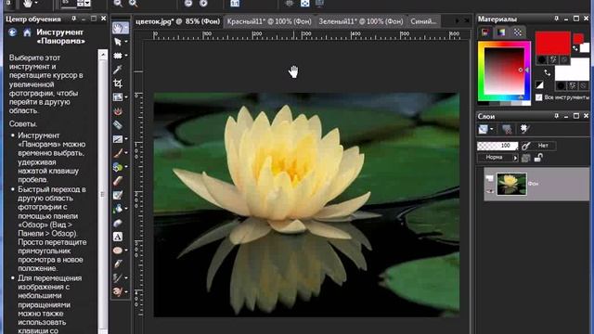Click background color mode button under white swatch
This screenshot has width=594, height=334.
(561, 86)
